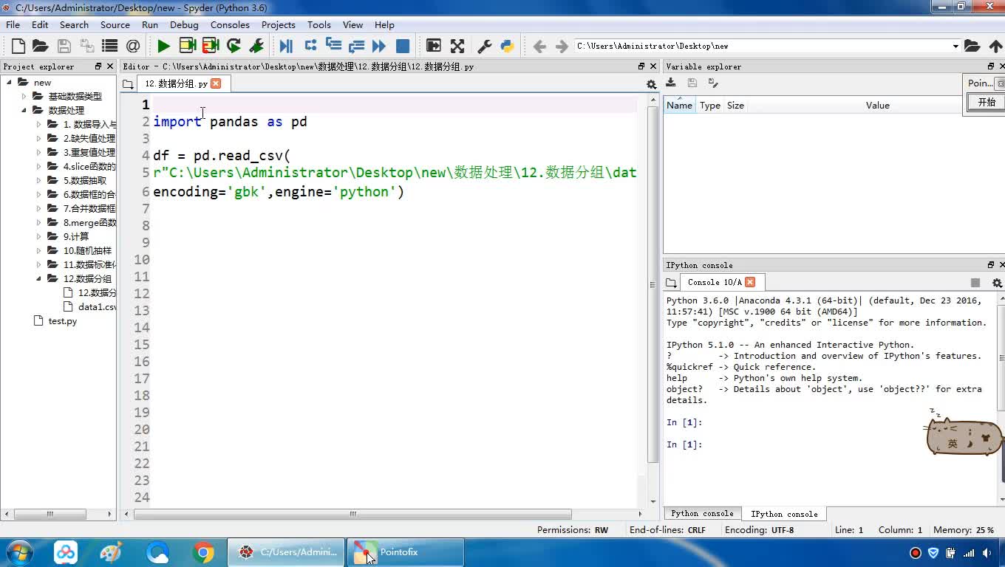Viewport: 1005px width, 567px height.
Task: Re-run the last script icon
Action: click(x=234, y=46)
